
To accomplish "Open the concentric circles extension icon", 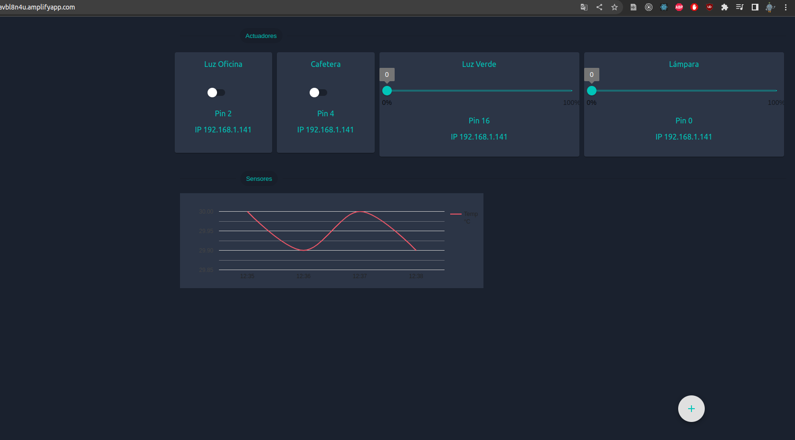I will tap(649, 7).
